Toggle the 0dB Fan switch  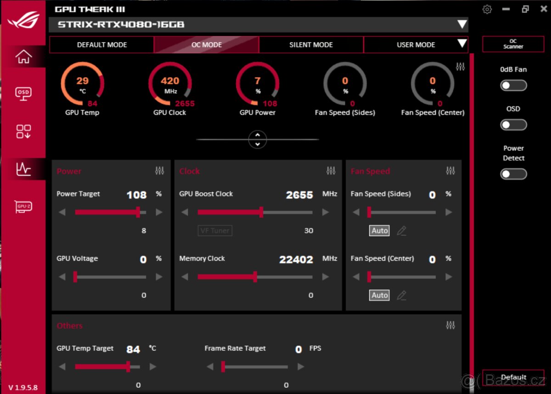pos(513,85)
